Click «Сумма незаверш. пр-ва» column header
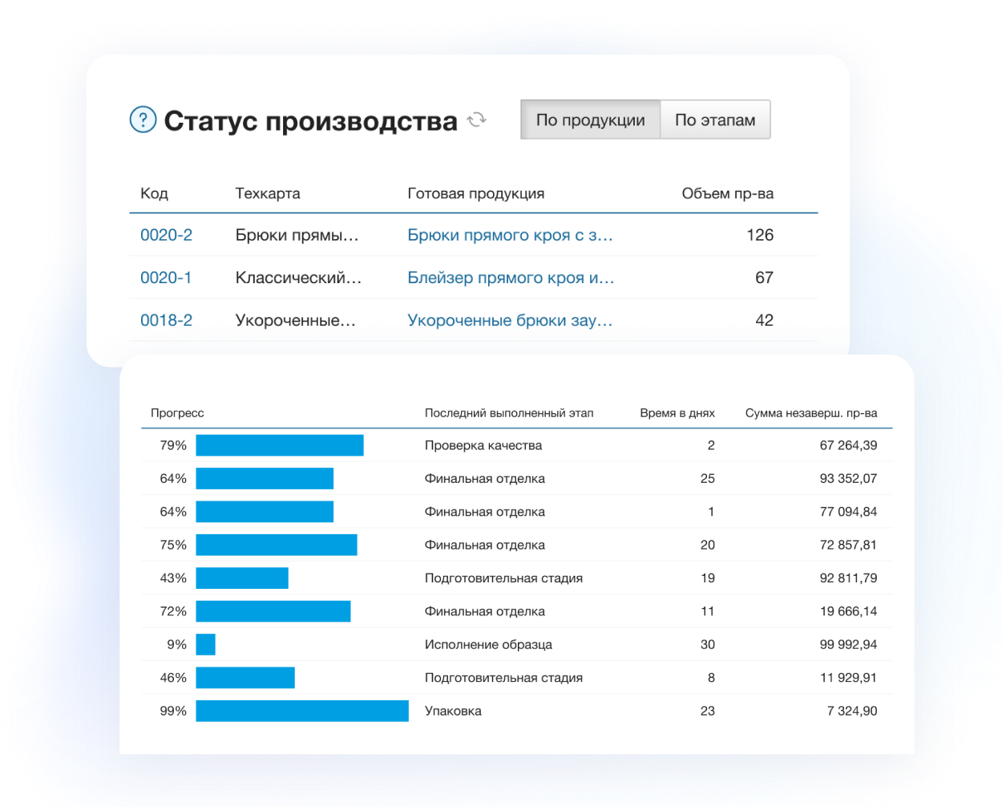Viewport: 1002px width, 807px height. pyautogui.click(x=811, y=413)
